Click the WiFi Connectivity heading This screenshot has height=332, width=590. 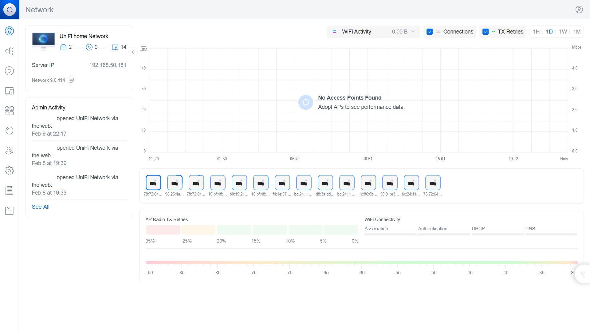[x=382, y=219]
